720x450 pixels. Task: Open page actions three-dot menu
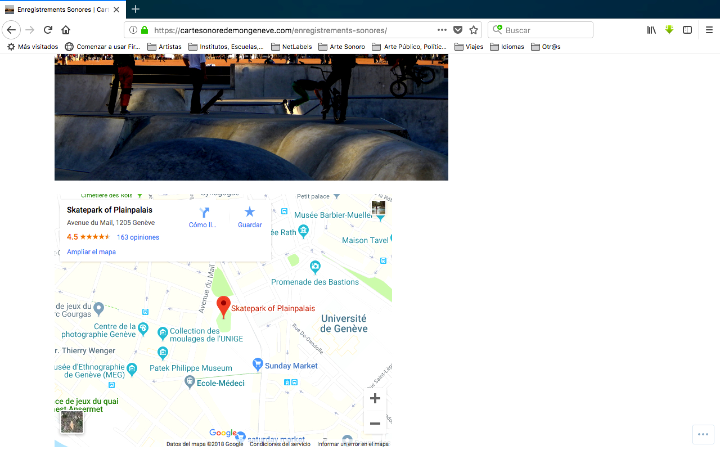[x=442, y=30]
